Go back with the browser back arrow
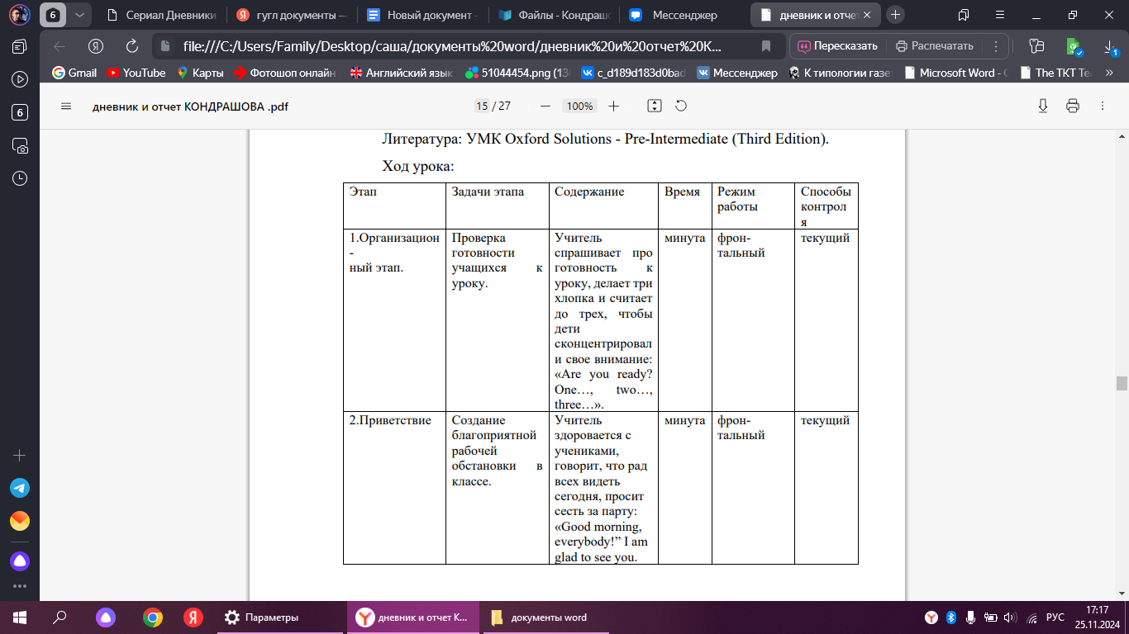Viewport: 1129px width, 634px height. (60, 46)
